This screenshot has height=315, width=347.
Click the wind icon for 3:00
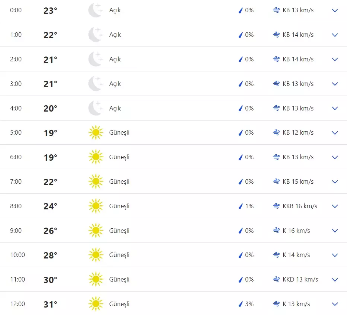(276, 84)
